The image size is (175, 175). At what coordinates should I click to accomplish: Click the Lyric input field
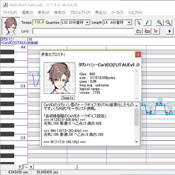(83, 31)
